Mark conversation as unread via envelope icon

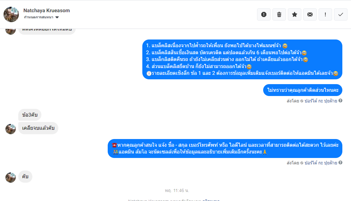click(310, 14)
